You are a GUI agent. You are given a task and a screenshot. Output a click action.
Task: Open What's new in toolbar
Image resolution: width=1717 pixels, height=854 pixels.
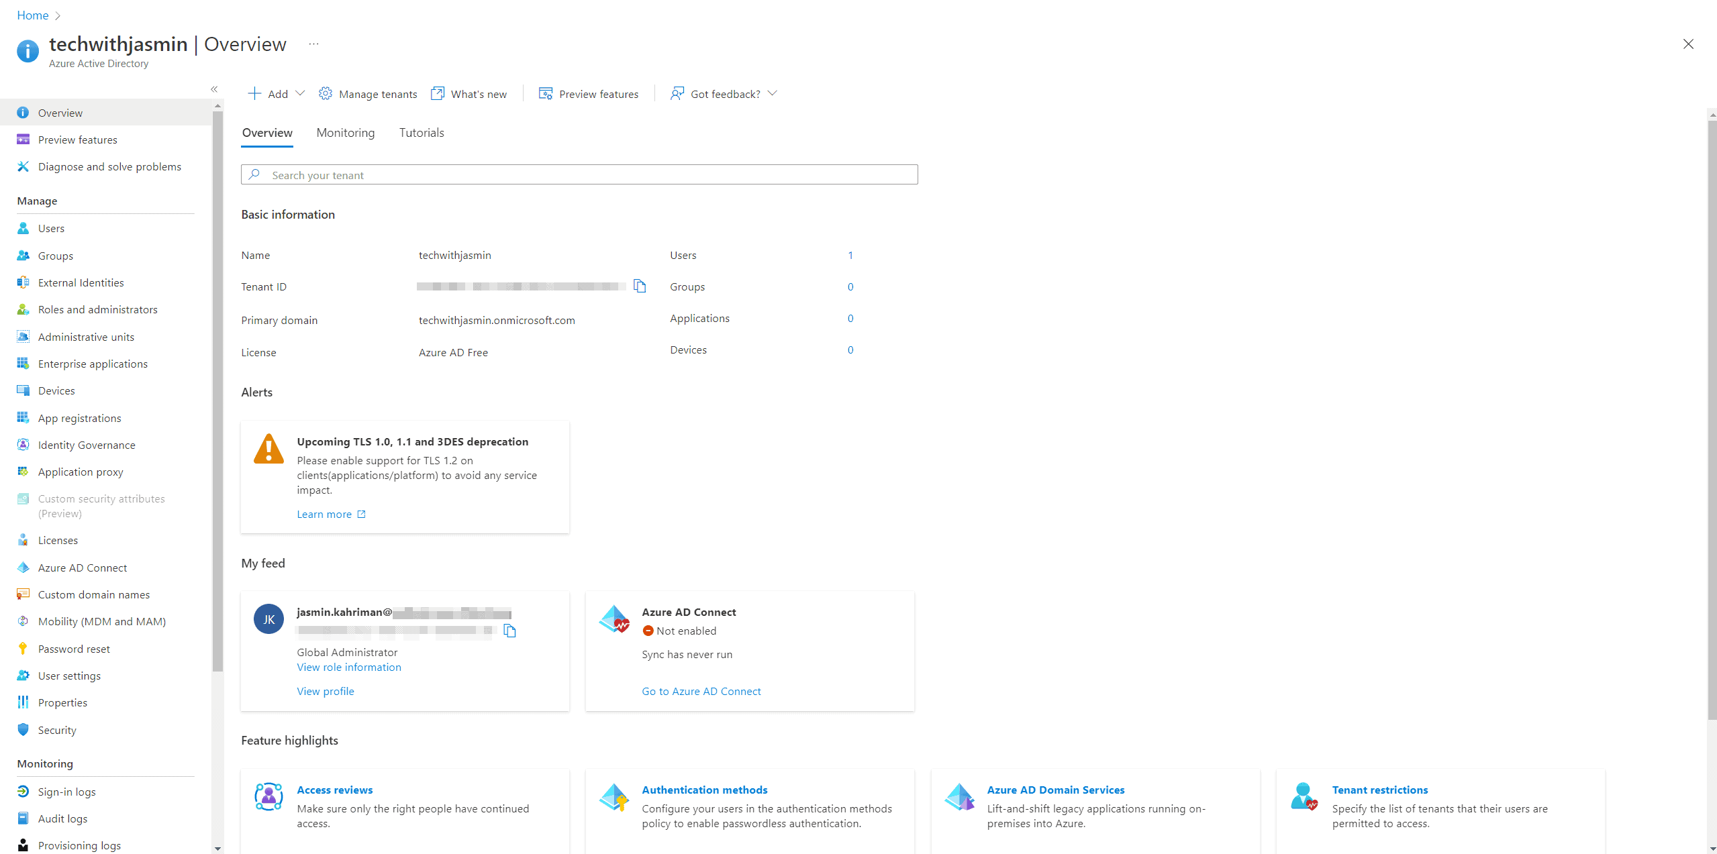tap(469, 94)
